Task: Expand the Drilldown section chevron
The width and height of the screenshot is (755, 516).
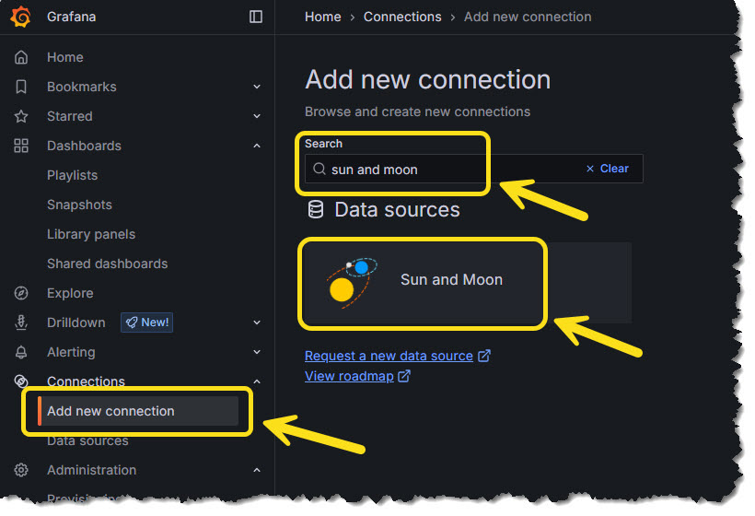Action: pos(257,322)
